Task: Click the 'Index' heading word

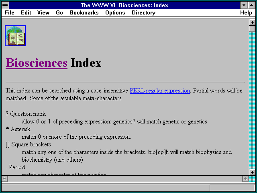Action: (86, 63)
